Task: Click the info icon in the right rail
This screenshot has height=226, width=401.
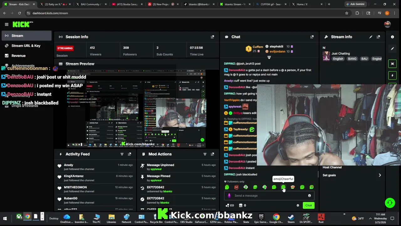Action: click(x=393, y=37)
